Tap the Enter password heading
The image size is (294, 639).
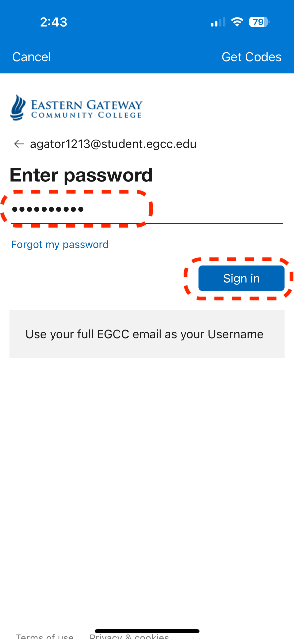coord(81,175)
